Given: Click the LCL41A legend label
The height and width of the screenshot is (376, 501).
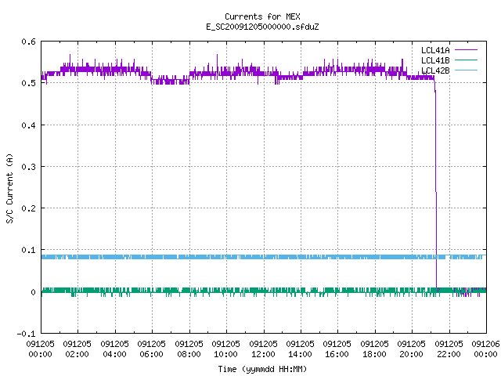Looking at the screenshot, I should 435,50.
